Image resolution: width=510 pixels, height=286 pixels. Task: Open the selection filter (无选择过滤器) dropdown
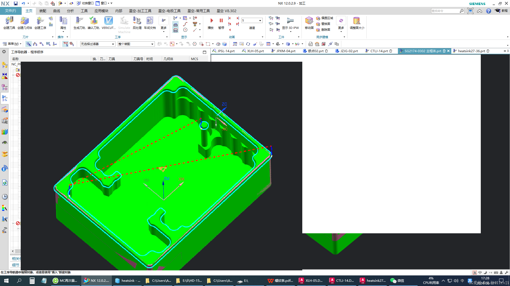pos(98,44)
